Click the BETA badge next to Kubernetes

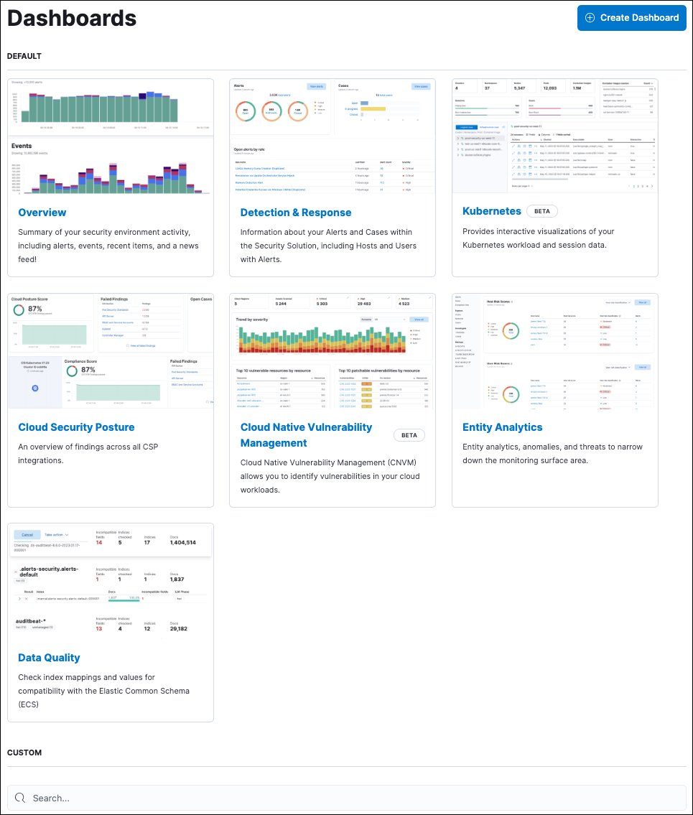tap(542, 211)
